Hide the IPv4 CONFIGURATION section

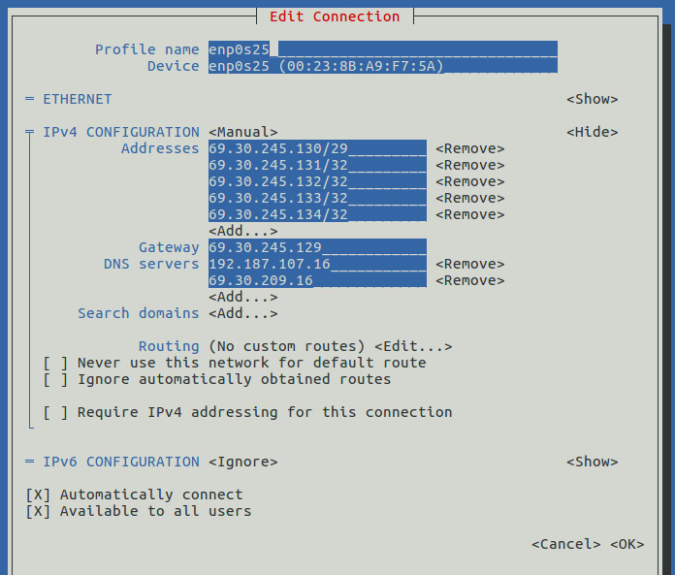click(x=592, y=132)
